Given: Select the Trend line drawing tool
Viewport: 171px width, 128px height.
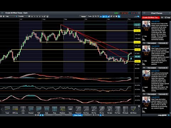Looking at the screenshot, I should point(7,110).
